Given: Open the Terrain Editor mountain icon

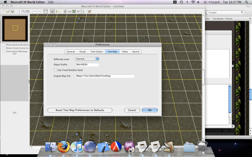Looking at the screenshot, I should coord(52,11).
